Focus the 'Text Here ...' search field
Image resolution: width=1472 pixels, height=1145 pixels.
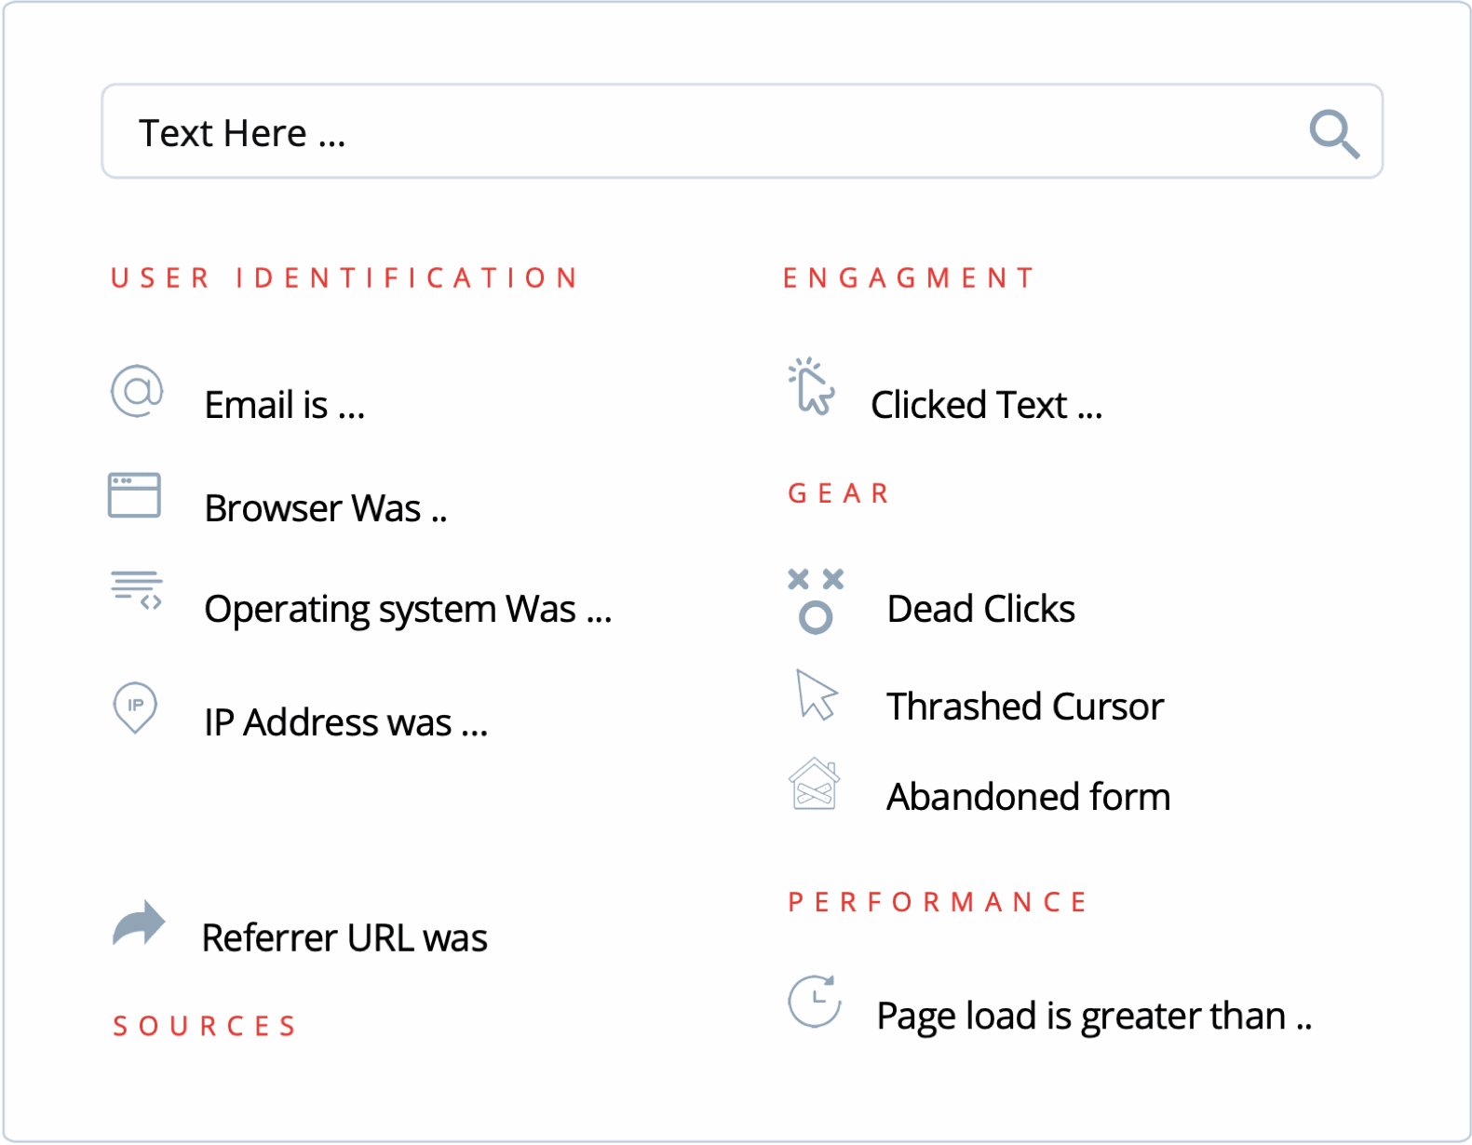coord(708,132)
